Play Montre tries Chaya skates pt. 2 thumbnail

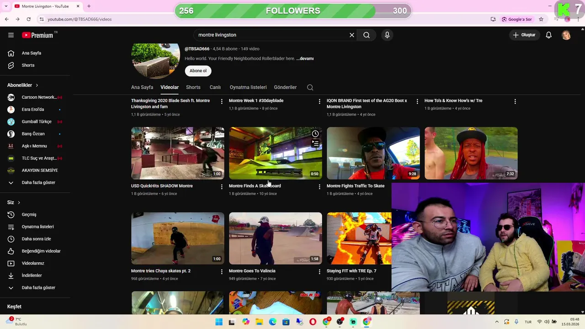tap(178, 238)
